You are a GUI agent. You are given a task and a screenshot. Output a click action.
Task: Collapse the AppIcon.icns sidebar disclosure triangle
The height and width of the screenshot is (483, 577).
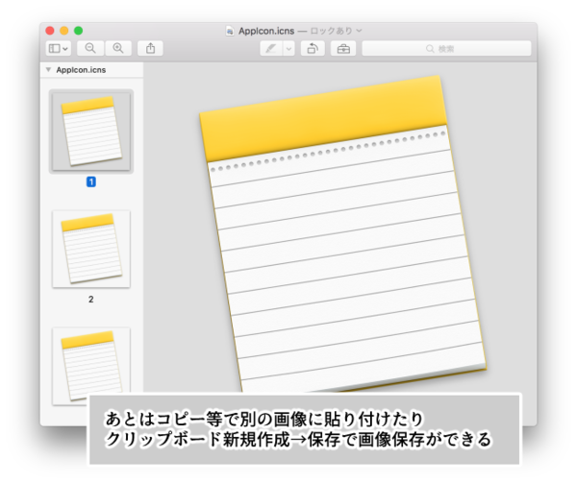tap(48, 70)
